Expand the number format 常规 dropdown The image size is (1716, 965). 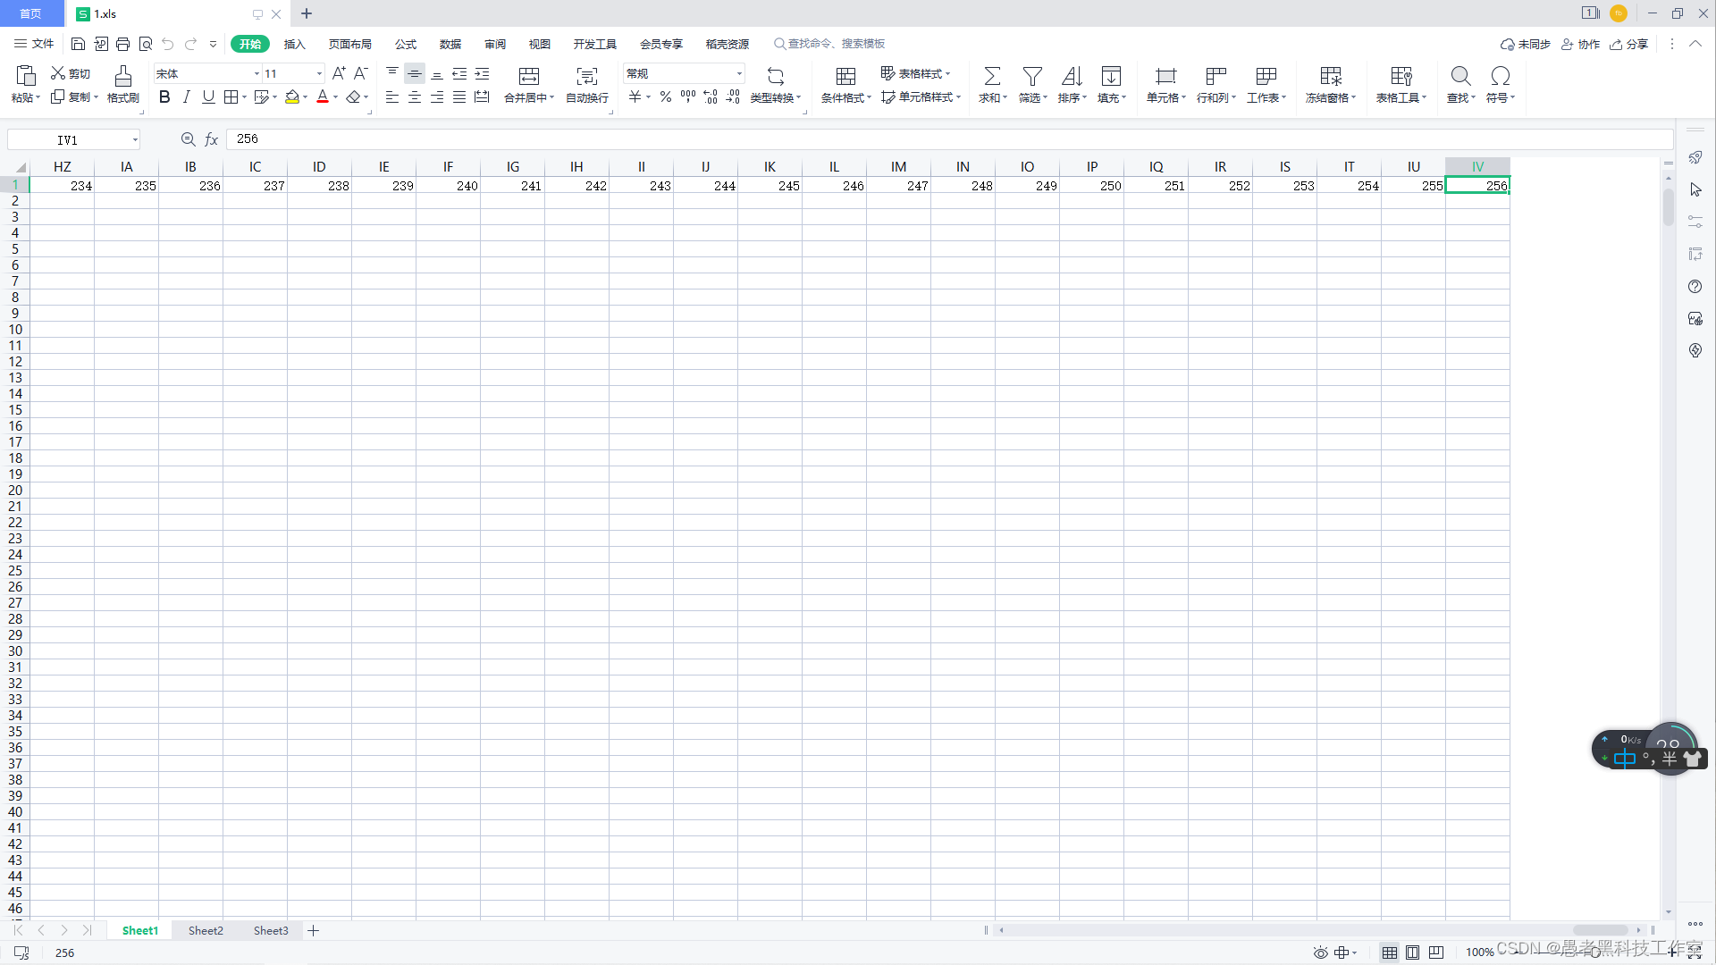(739, 74)
